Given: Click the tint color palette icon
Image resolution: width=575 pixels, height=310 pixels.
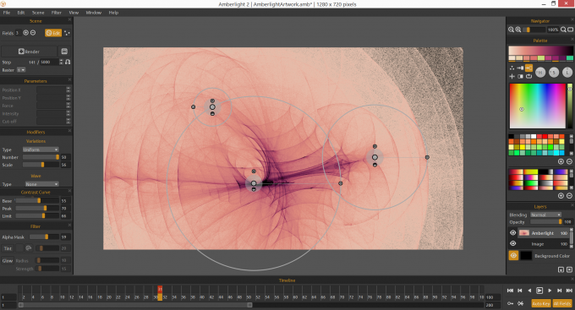Looking at the screenshot, I should tap(28, 248).
